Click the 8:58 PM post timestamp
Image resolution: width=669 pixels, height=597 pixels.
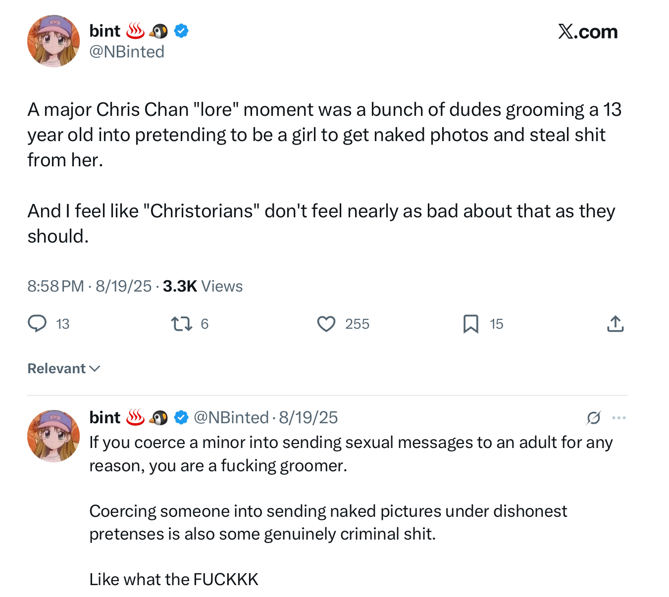(x=55, y=286)
